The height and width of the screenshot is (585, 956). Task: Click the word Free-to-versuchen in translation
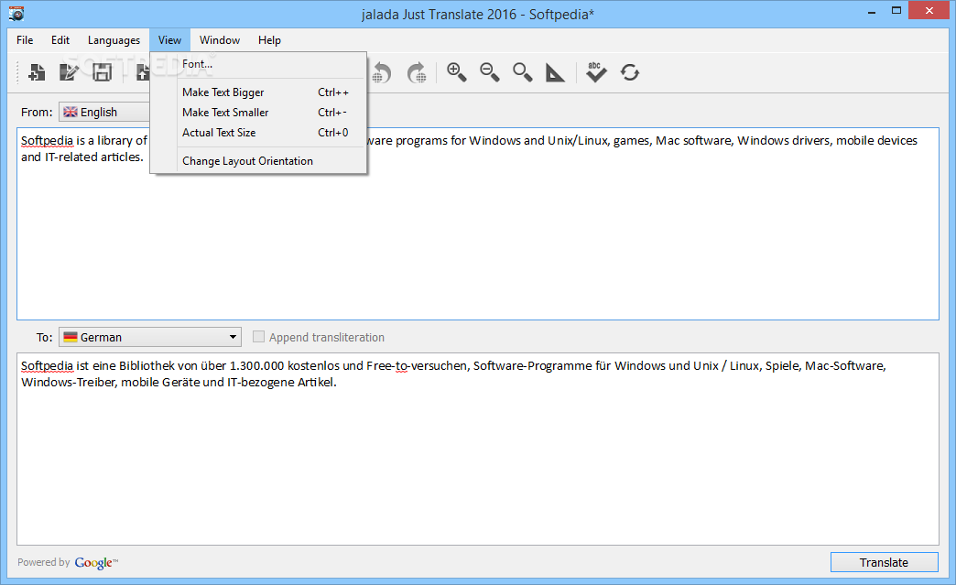[417, 365]
